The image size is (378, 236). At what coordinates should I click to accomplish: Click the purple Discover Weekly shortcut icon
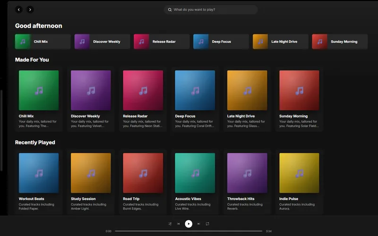coord(82,42)
